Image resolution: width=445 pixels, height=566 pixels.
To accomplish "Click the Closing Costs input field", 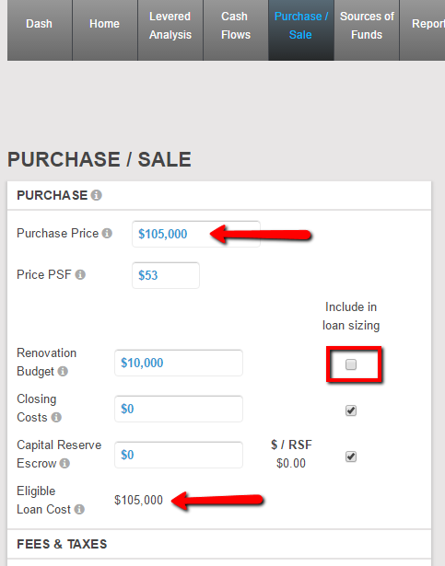I will [179, 409].
